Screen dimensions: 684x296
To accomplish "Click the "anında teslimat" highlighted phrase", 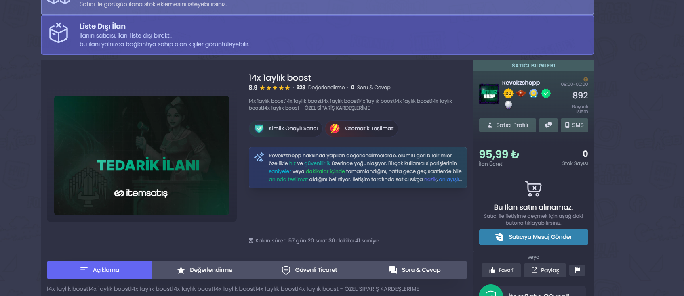I will [x=288, y=179].
